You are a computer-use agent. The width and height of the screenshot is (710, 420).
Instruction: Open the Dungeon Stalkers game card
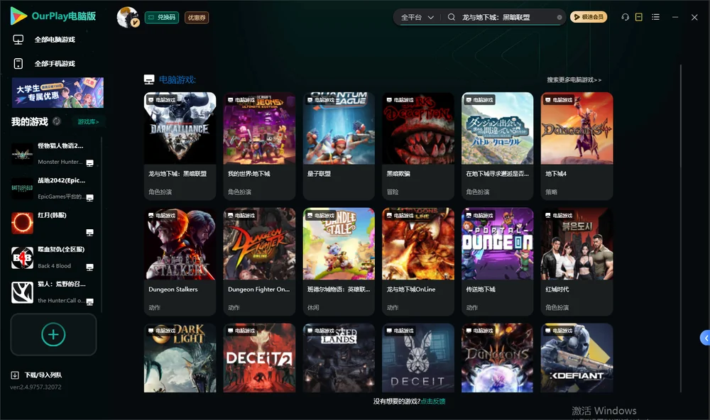pyautogui.click(x=180, y=261)
